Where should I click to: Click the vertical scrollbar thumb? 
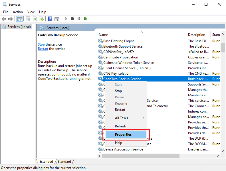(x=223, y=48)
